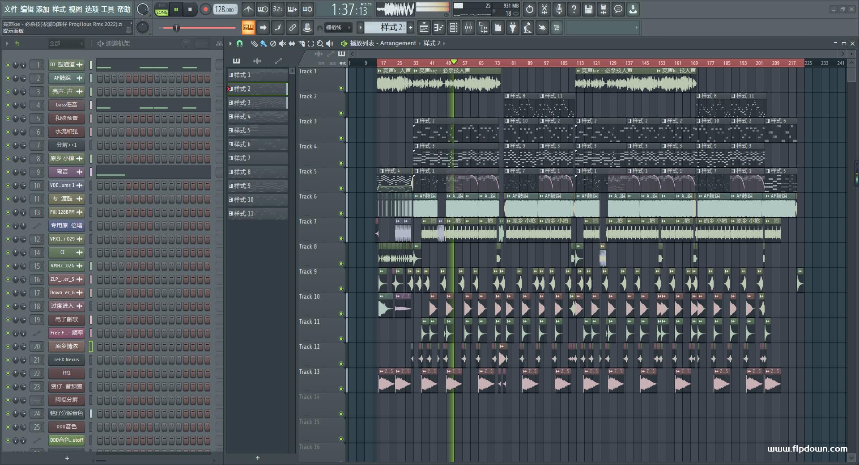859x465 pixels.
Task: Open the audio editor scissors icon
Action: click(x=544, y=9)
